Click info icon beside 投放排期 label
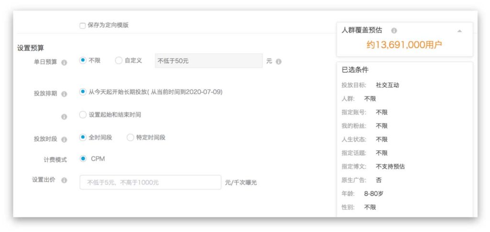Screen dimensions: 490x232 point(64,94)
